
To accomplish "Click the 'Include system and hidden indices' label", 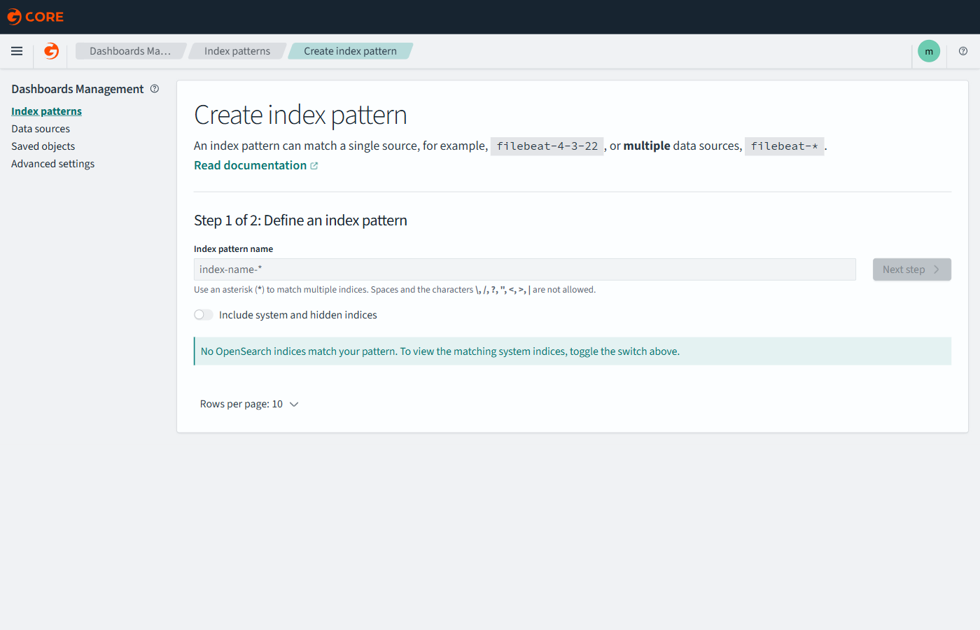I will pyautogui.click(x=297, y=315).
